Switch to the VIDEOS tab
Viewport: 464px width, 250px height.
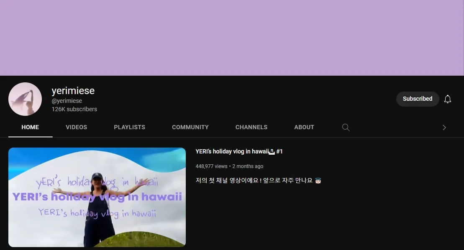coord(77,128)
